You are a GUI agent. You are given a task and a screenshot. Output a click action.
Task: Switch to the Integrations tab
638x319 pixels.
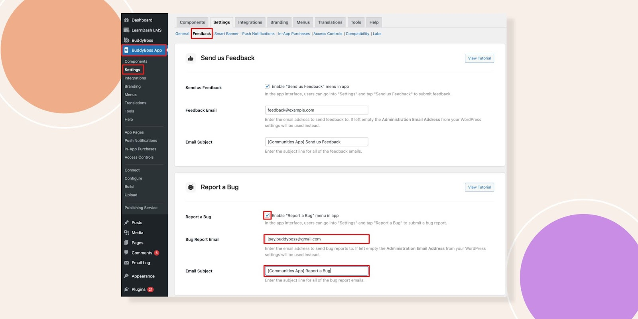250,22
